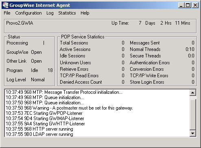Open the File menu
This screenshot has width=201, height=148.
[7, 13]
